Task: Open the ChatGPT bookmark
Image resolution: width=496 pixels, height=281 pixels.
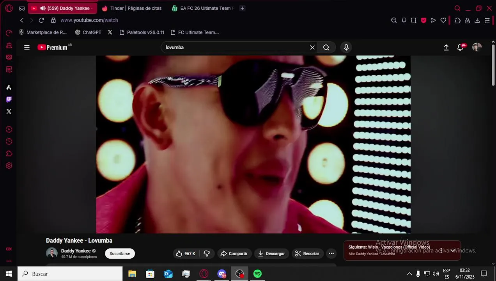Action: 88,32
